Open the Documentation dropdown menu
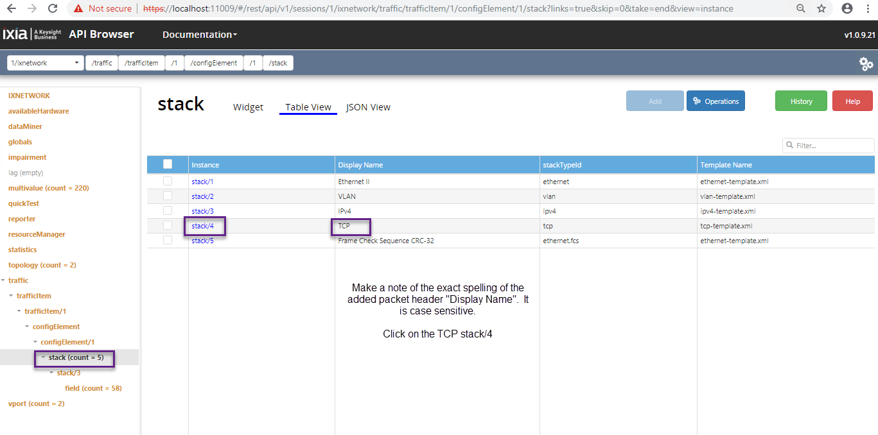 (x=200, y=35)
